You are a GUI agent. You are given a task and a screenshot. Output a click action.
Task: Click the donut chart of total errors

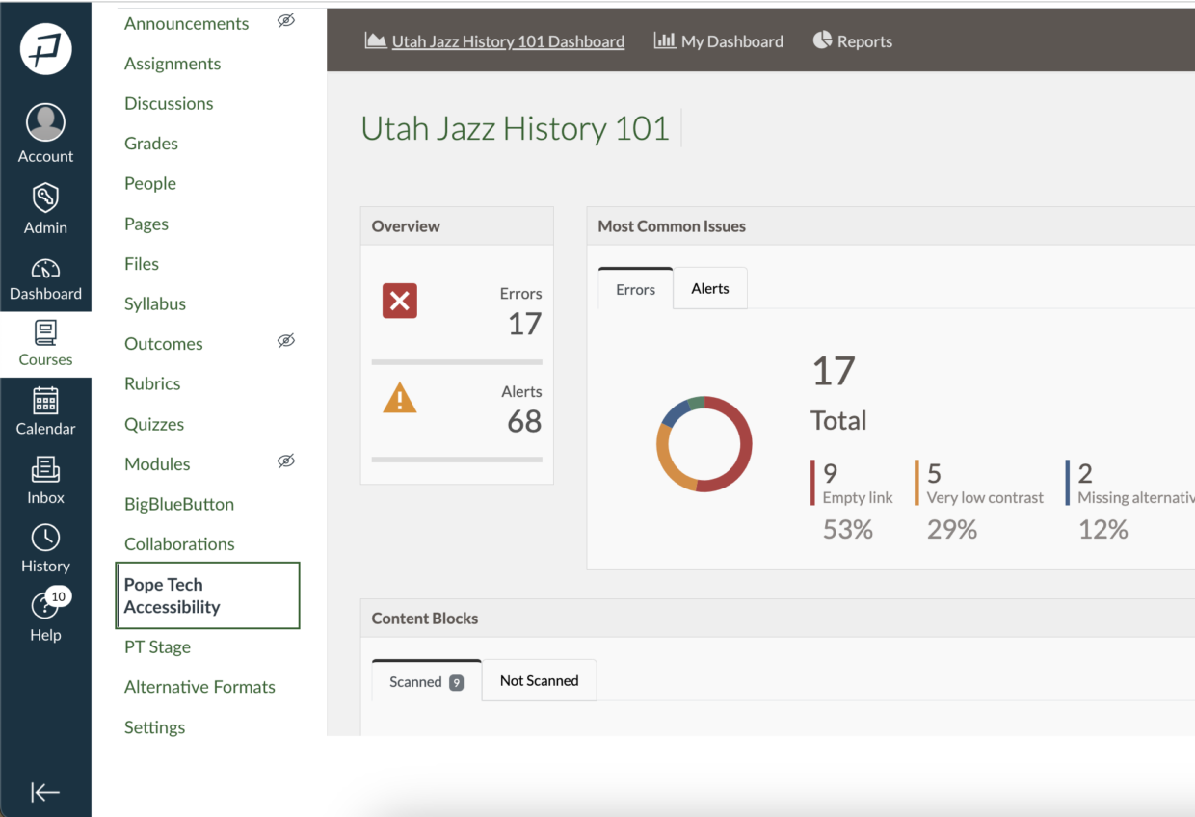coord(704,443)
